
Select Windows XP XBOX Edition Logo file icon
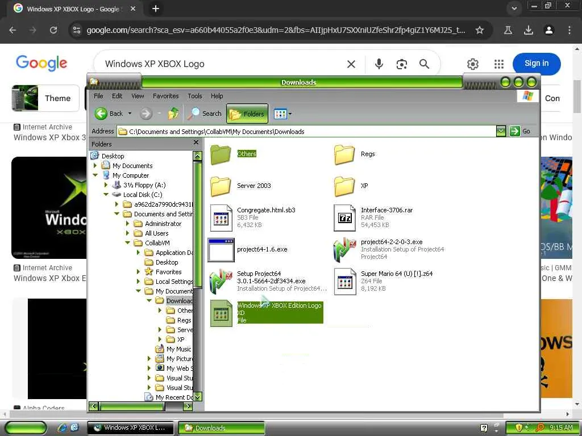[x=221, y=313]
